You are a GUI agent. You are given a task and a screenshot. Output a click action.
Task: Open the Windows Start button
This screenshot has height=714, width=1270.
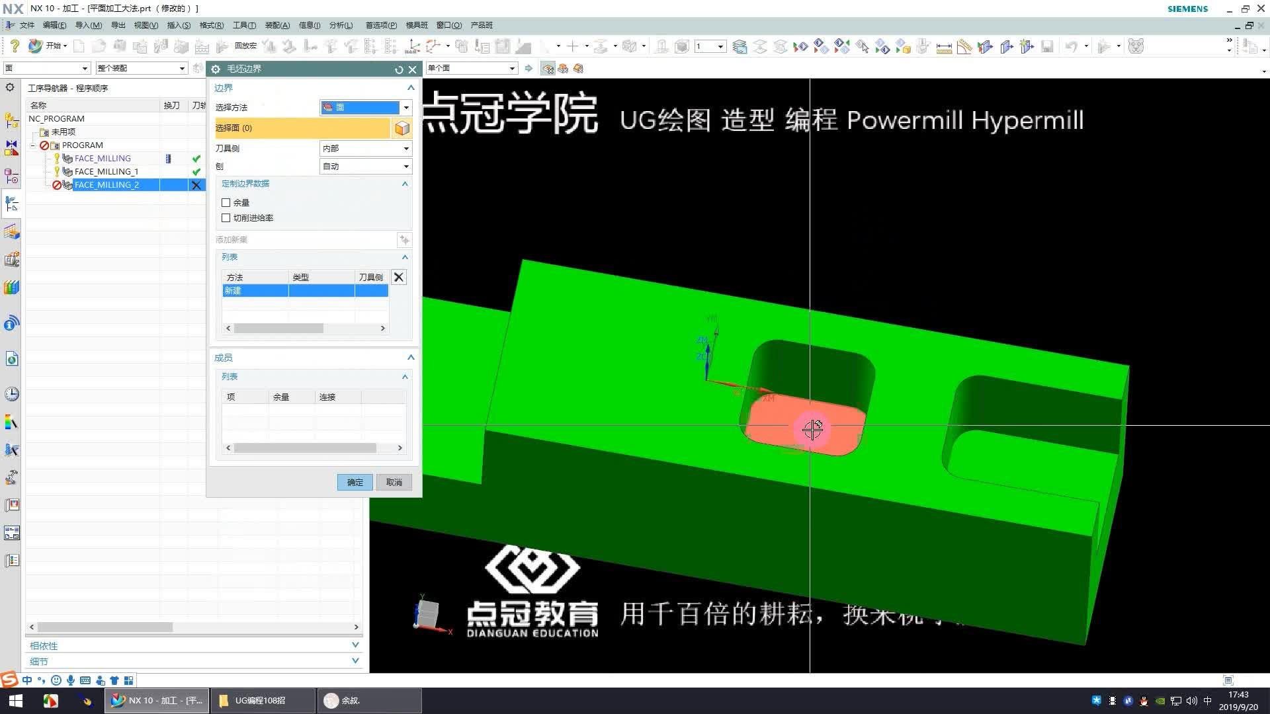[x=15, y=701]
